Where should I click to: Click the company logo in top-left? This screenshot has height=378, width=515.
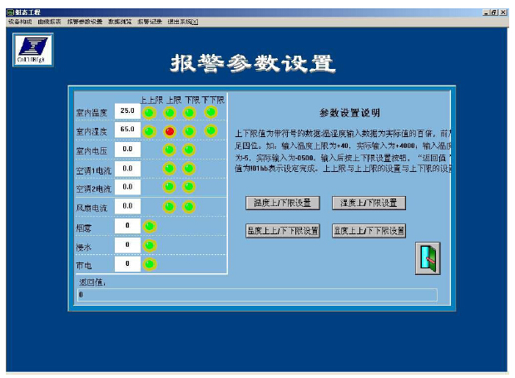point(34,50)
